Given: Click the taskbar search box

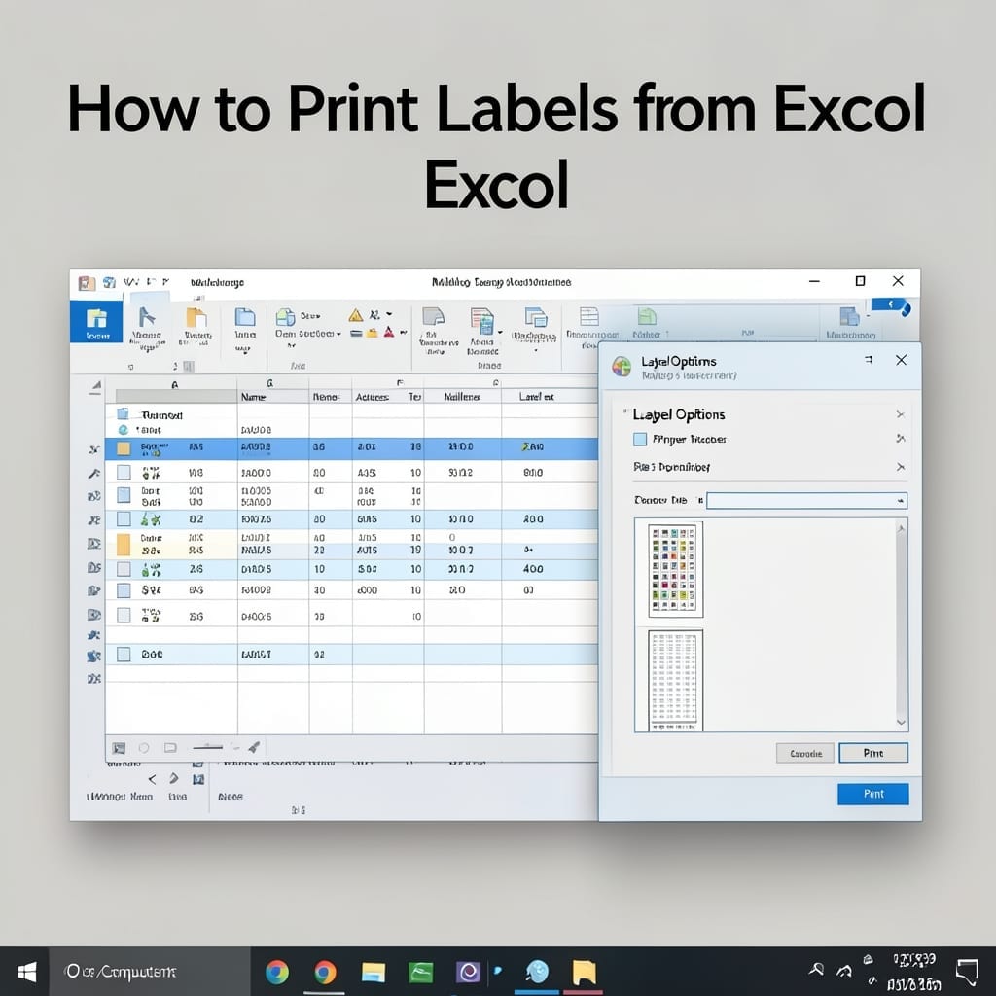Looking at the screenshot, I should pos(150,972).
